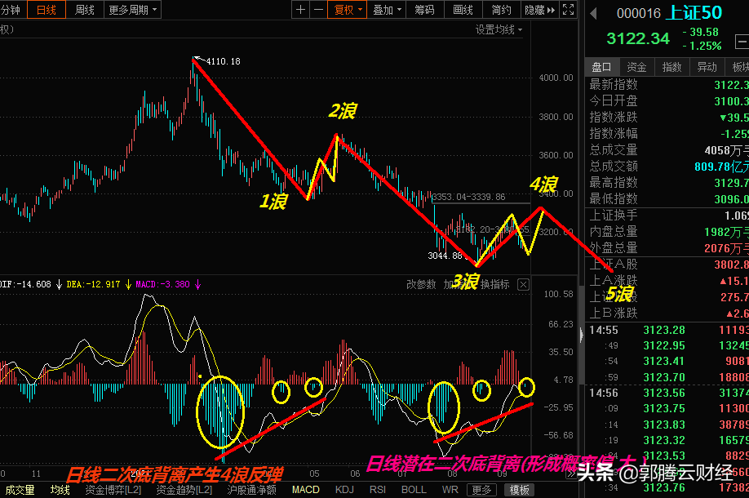Click DIF:-14.608 indicator value
This screenshot has width=749, height=498.
tap(26, 284)
